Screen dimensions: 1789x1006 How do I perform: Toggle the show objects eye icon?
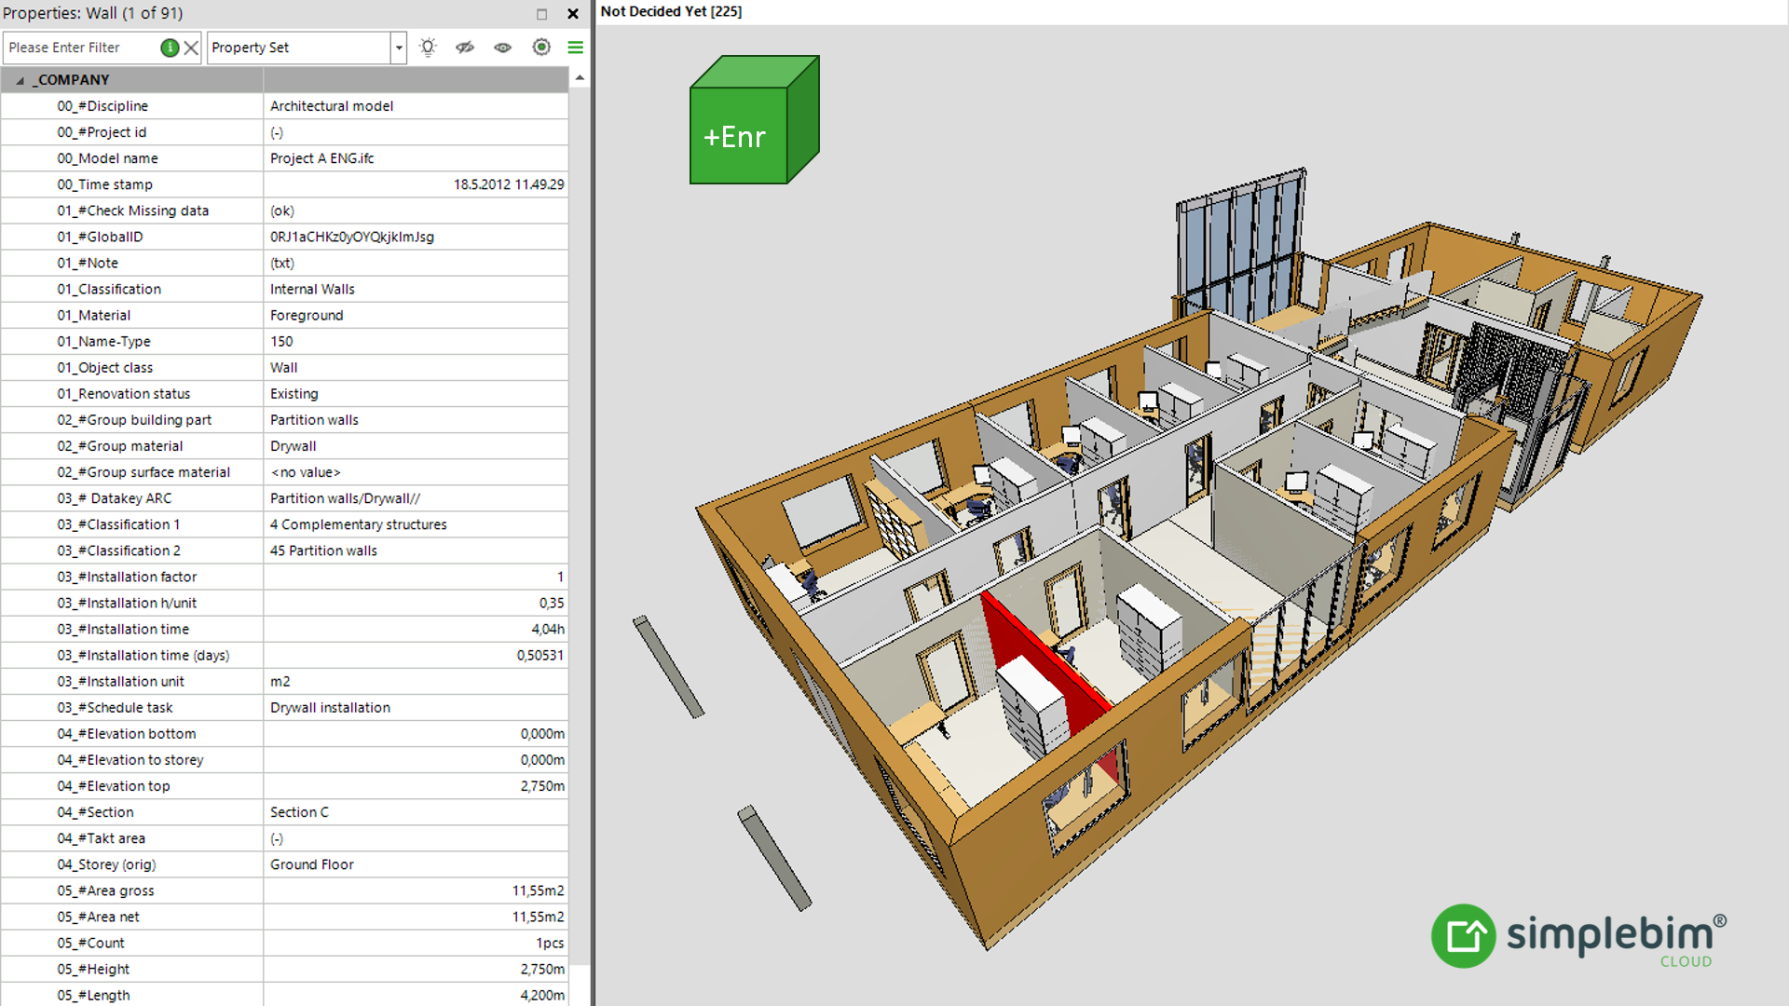[503, 48]
